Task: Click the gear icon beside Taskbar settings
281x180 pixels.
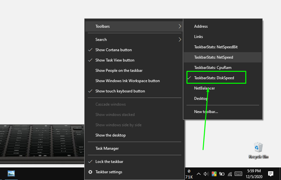Action: 90,172
